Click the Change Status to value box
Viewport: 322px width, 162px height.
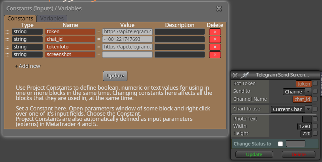pos(295,144)
